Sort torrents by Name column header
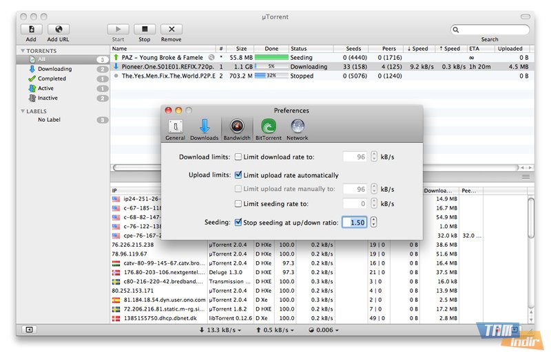Viewport: 551px width, 358px height. [163, 48]
